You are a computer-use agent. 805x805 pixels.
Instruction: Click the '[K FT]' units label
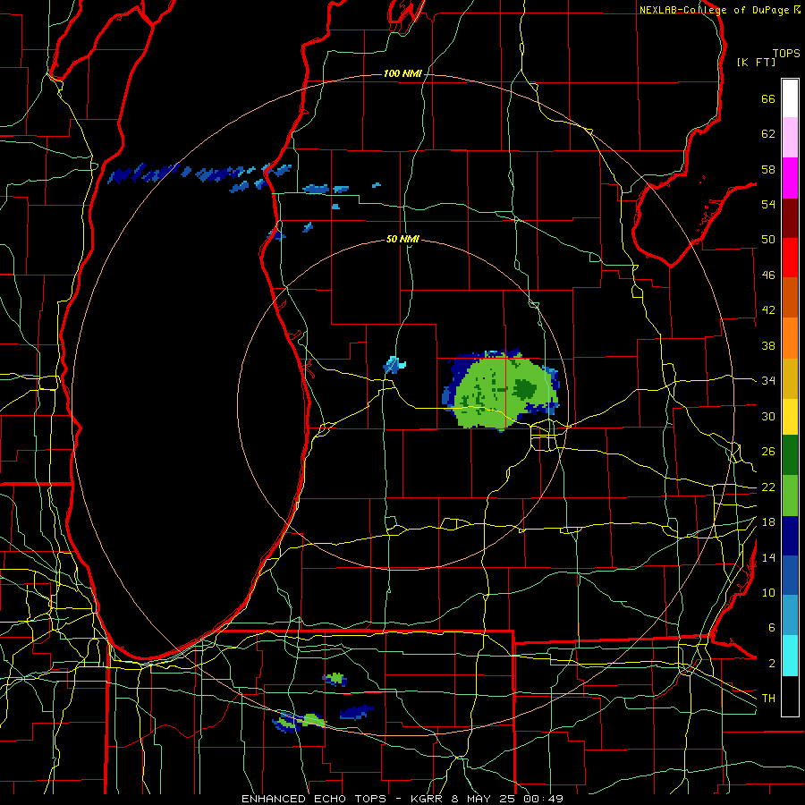[x=756, y=62]
